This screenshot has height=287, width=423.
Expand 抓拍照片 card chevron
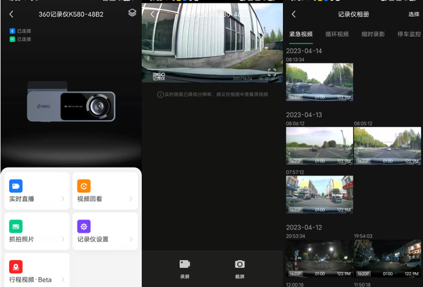tap(63, 239)
